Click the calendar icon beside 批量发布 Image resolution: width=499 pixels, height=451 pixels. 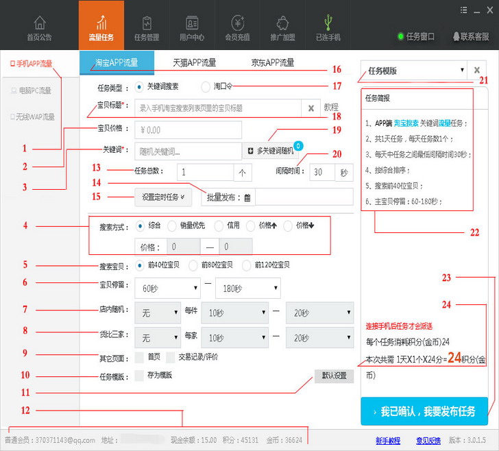coord(247,197)
